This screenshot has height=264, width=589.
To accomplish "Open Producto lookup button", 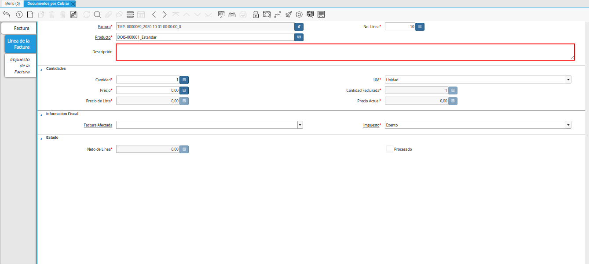I will click(x=299, y=37).
